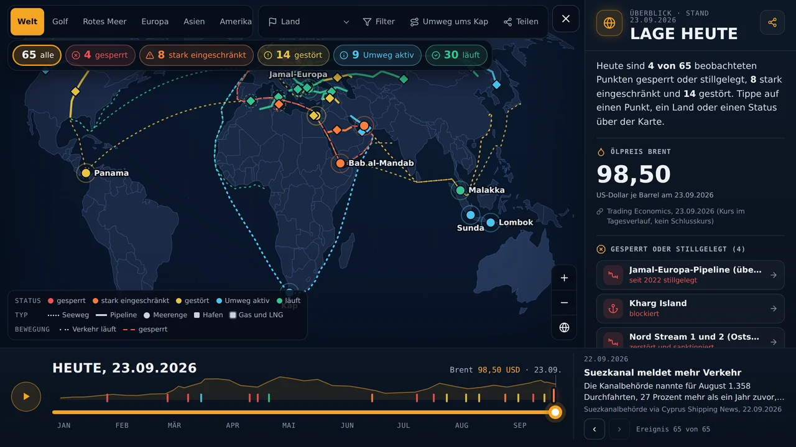The image size is (796, 447).
Task: Click the Lombok strait marker
Action: click(x=491, y=222)
